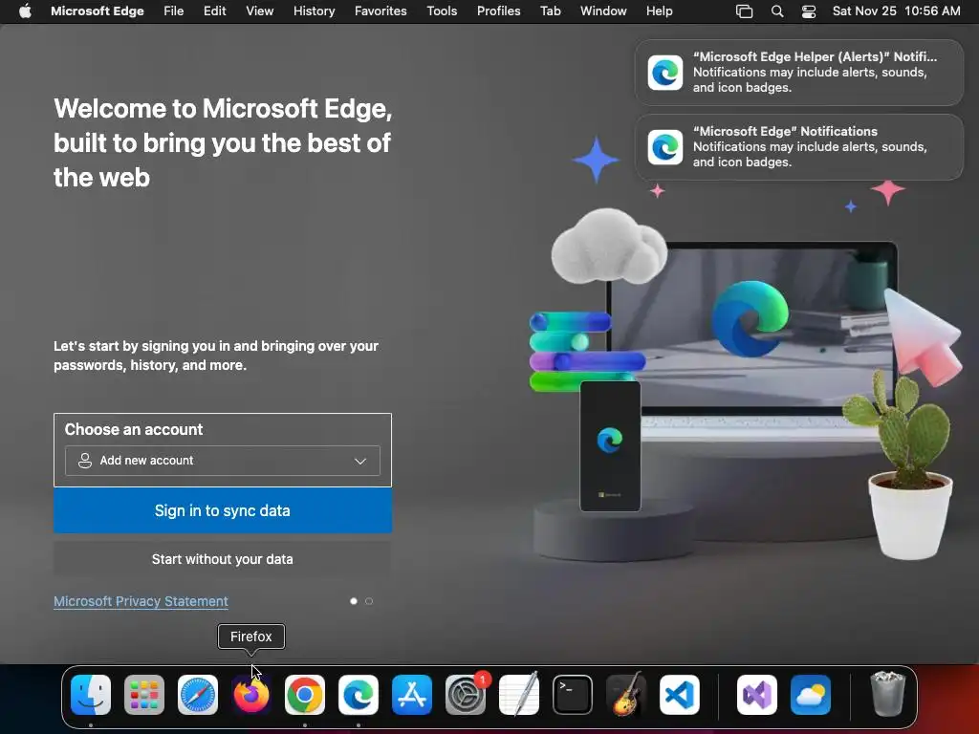Open Launchpad in the dock
Screen dimensions: 979x734
click(x=144, y=695)
